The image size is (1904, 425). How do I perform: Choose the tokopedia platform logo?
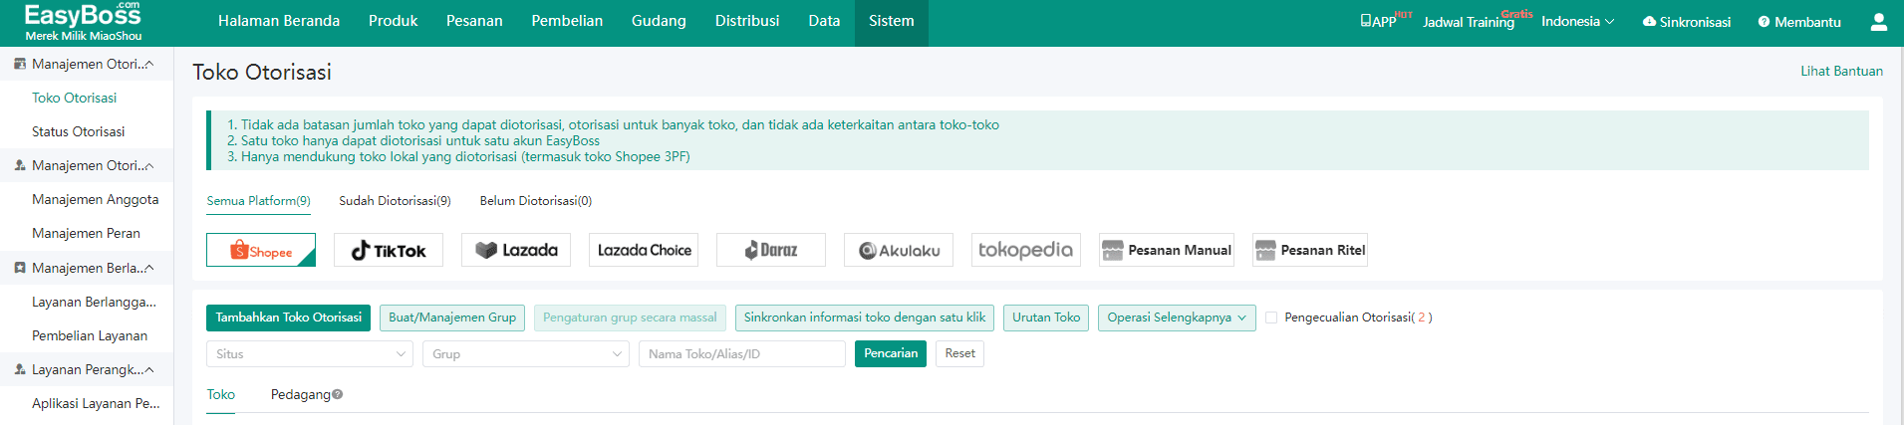pyautogui.click(x=1026, y=250)
